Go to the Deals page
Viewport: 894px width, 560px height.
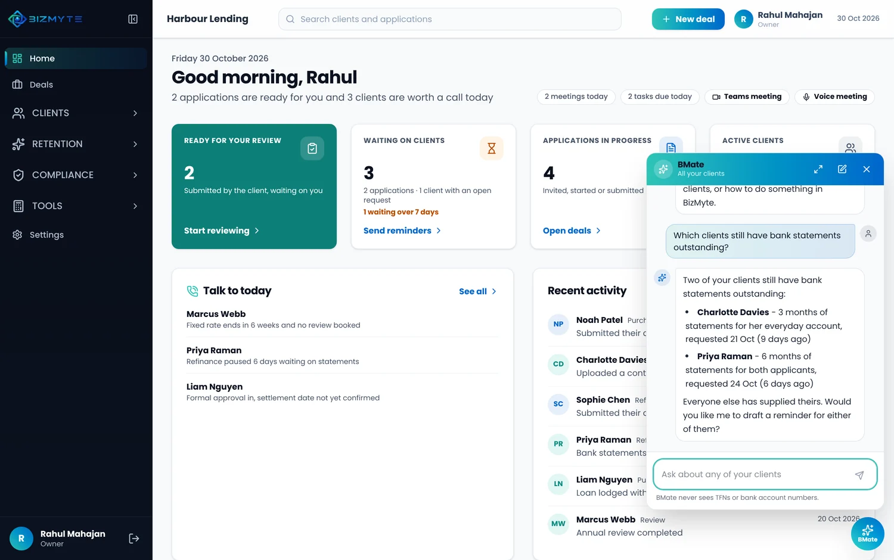coord(76,85)
